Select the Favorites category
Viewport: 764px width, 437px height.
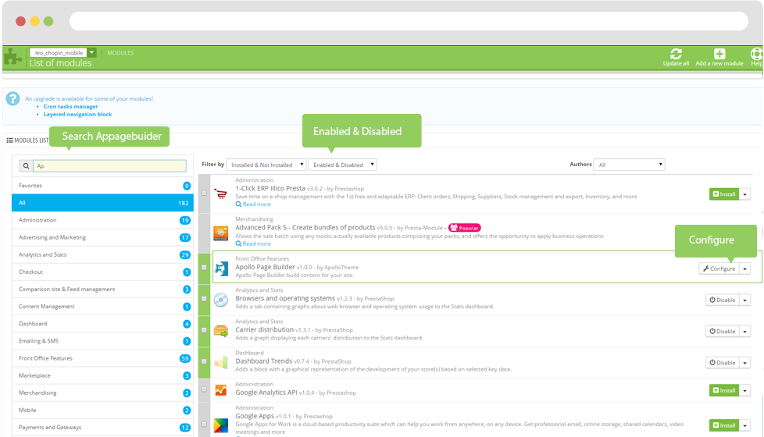click(103, 186)
